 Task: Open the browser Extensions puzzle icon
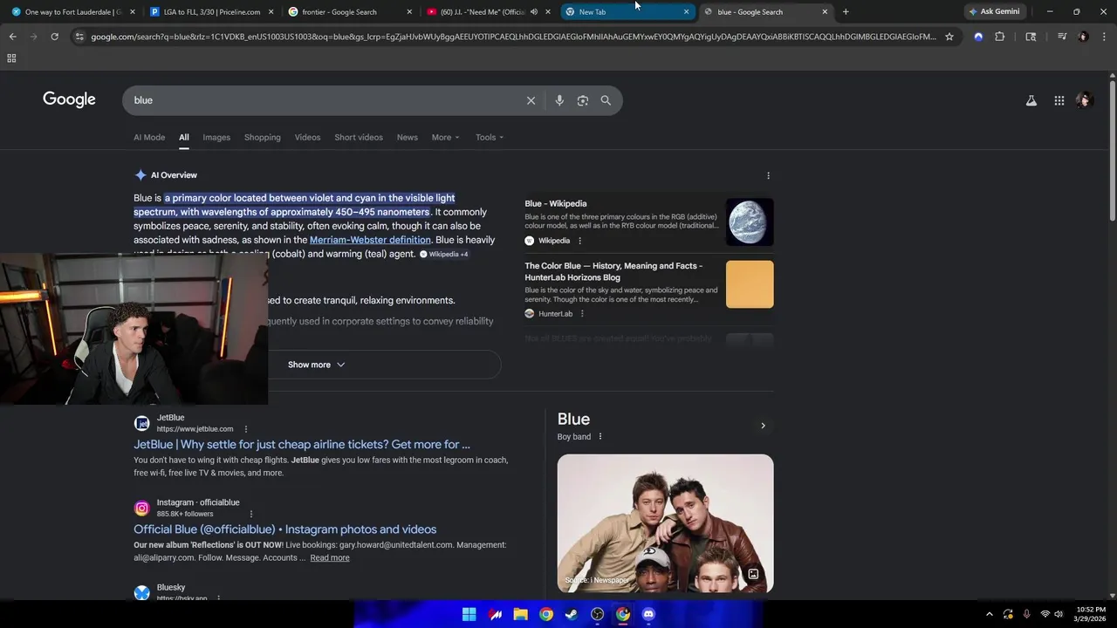coord(1000,37)
